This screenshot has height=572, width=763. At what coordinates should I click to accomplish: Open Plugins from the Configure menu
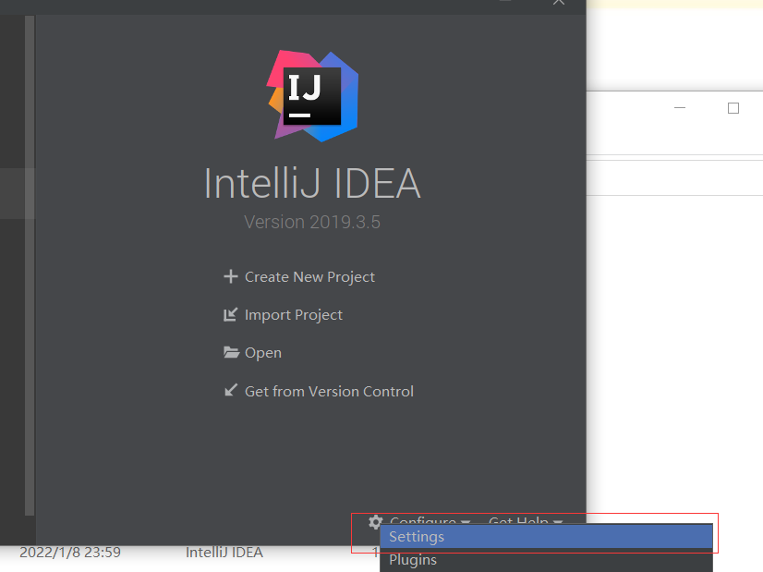click(x=546, y=560)
